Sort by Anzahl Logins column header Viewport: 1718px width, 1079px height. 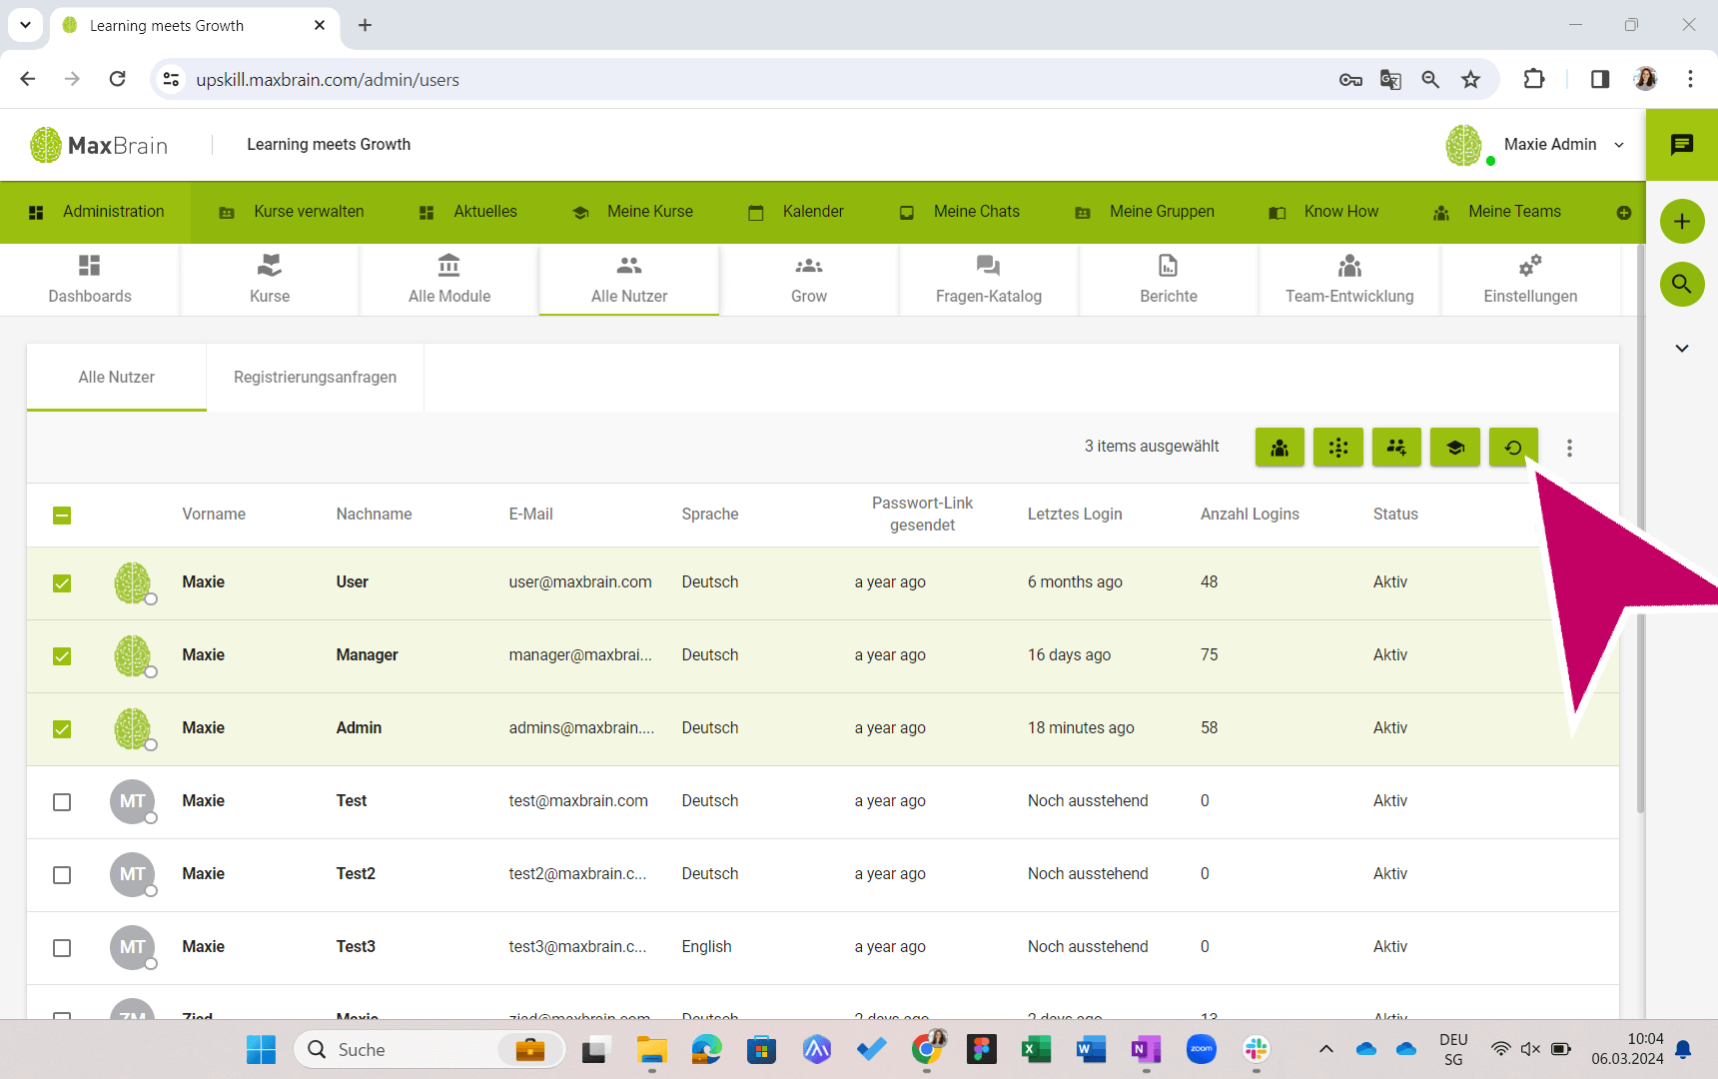pyautogui.click(x=1250, y=515)
